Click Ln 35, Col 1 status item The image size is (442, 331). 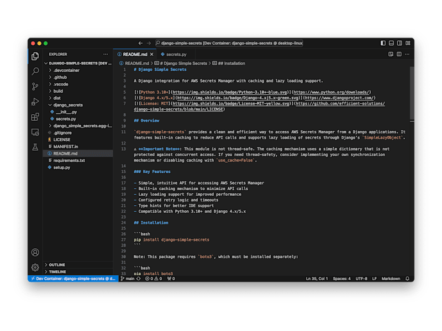317,279
